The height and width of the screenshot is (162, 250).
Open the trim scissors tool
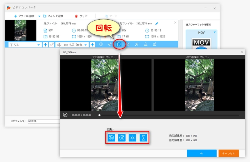click(110, 45)
